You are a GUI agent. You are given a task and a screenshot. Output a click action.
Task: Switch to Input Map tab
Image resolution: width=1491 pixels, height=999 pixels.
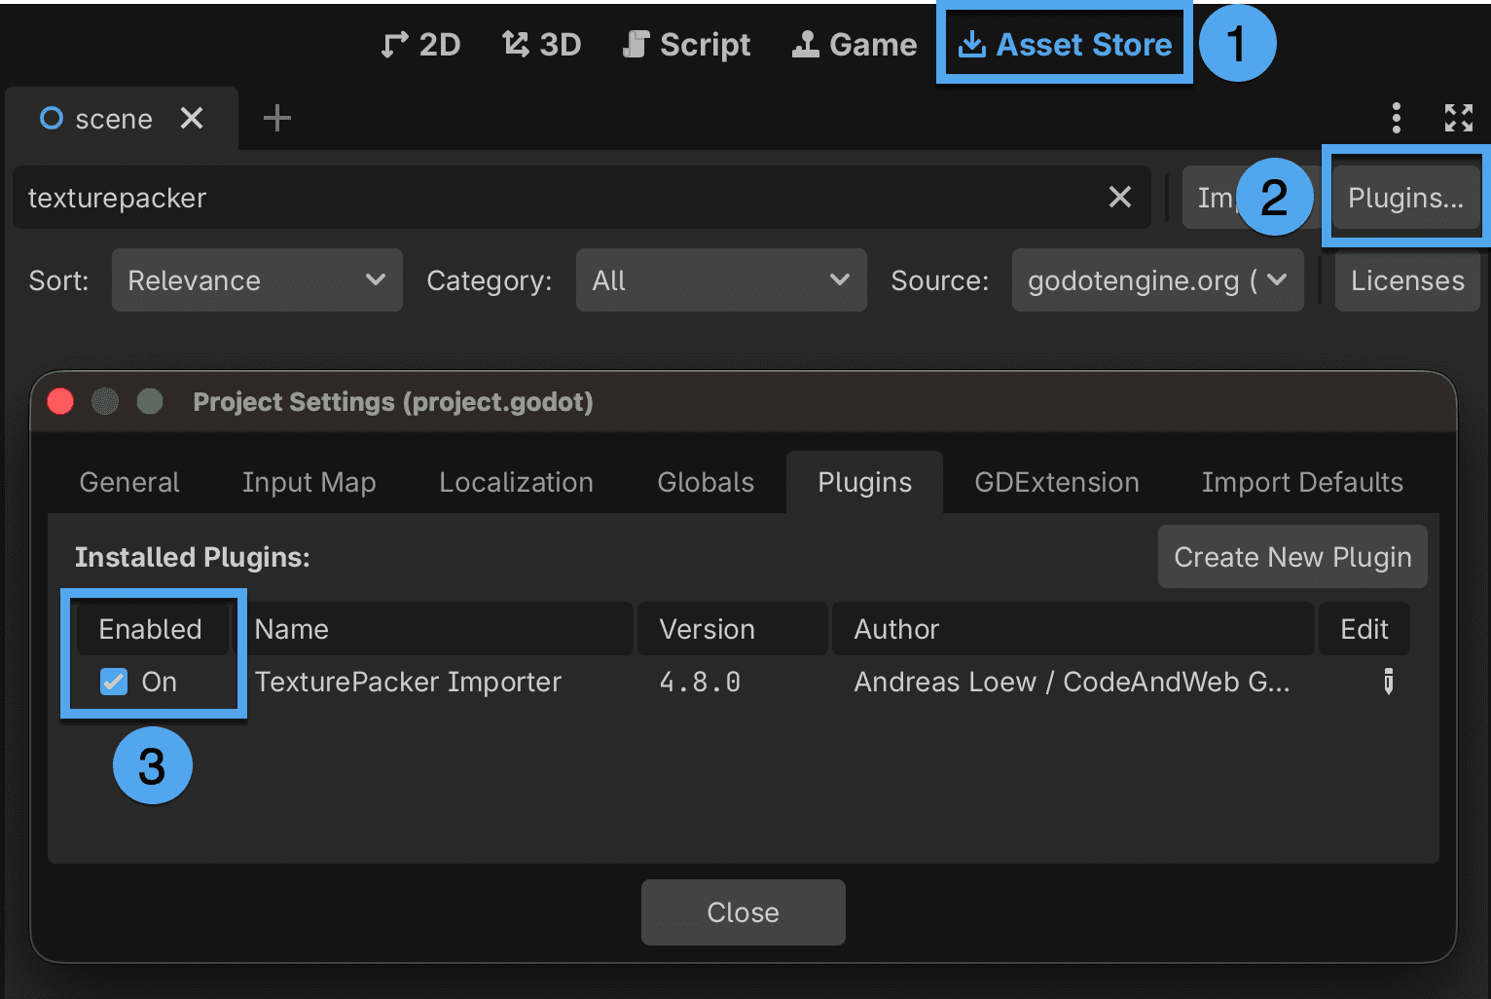point(309,482)
